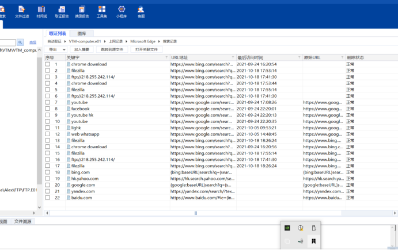Click the file icon beside 'yandex.com'
This screenshot has height=250, width=398.
[x=69, y=191]
